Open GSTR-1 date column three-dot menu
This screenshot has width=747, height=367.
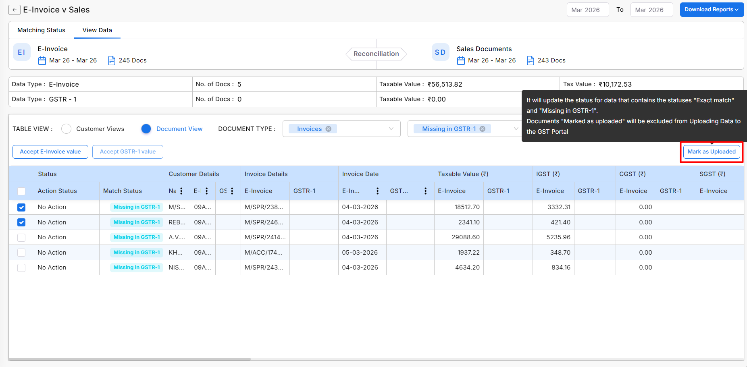tap(425, 191)
